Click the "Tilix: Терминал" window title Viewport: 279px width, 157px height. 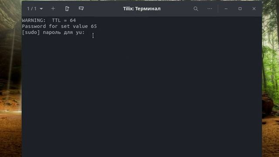(142, 9)
